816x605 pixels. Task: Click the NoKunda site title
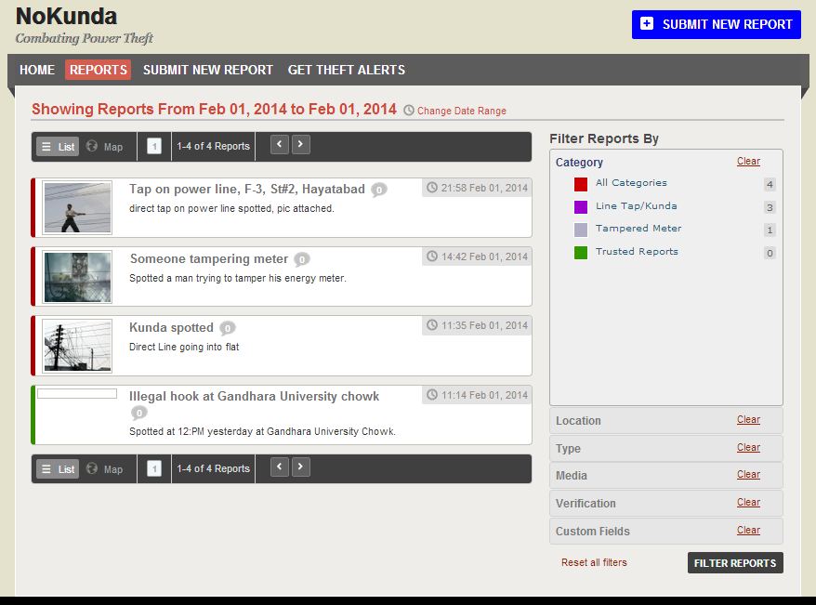click(x=67, y=16)
